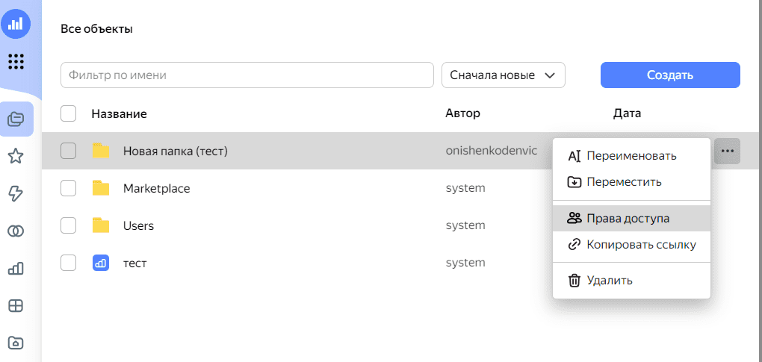Toggle the select-all checkbox in header
Image resolution: width=762 pixels, height=362 pixels.
69,113
